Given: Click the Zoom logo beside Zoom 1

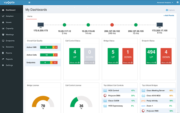Looking at the screenshot, I should coord(143,106).
